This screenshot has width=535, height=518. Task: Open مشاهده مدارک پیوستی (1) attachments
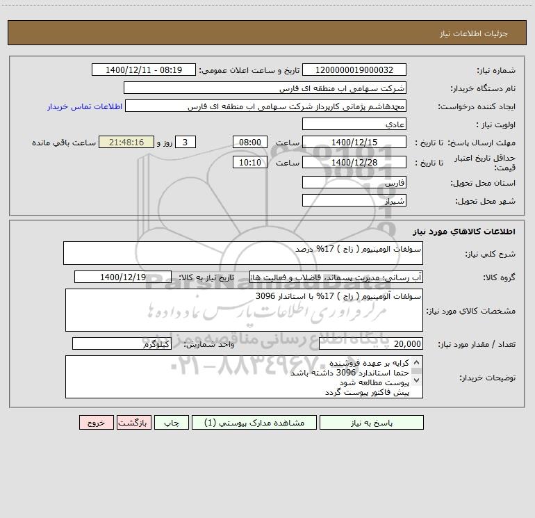tap(254, 422)
